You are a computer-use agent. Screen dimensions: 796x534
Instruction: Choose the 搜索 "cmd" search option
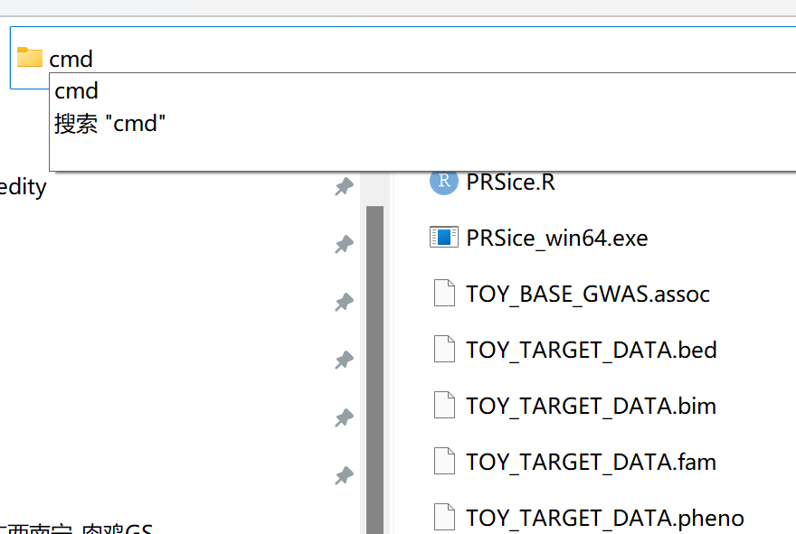[x=110, y=123]
